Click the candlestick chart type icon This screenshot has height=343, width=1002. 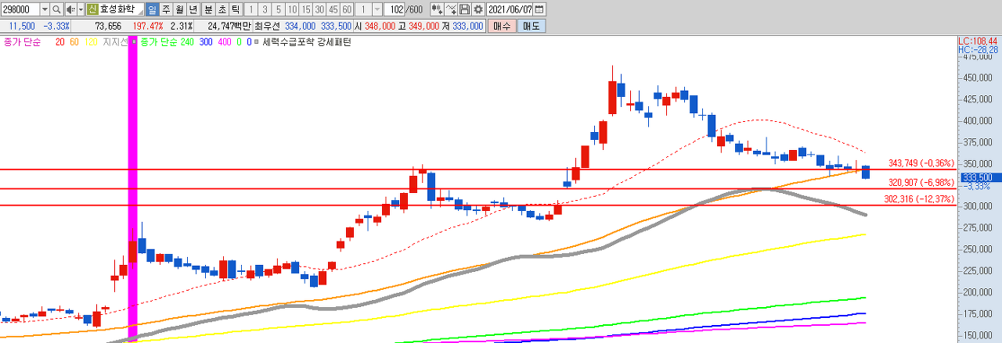(x=437, y=9)
